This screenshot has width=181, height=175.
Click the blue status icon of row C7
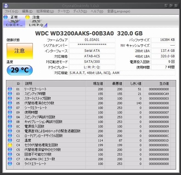[10, 159]
